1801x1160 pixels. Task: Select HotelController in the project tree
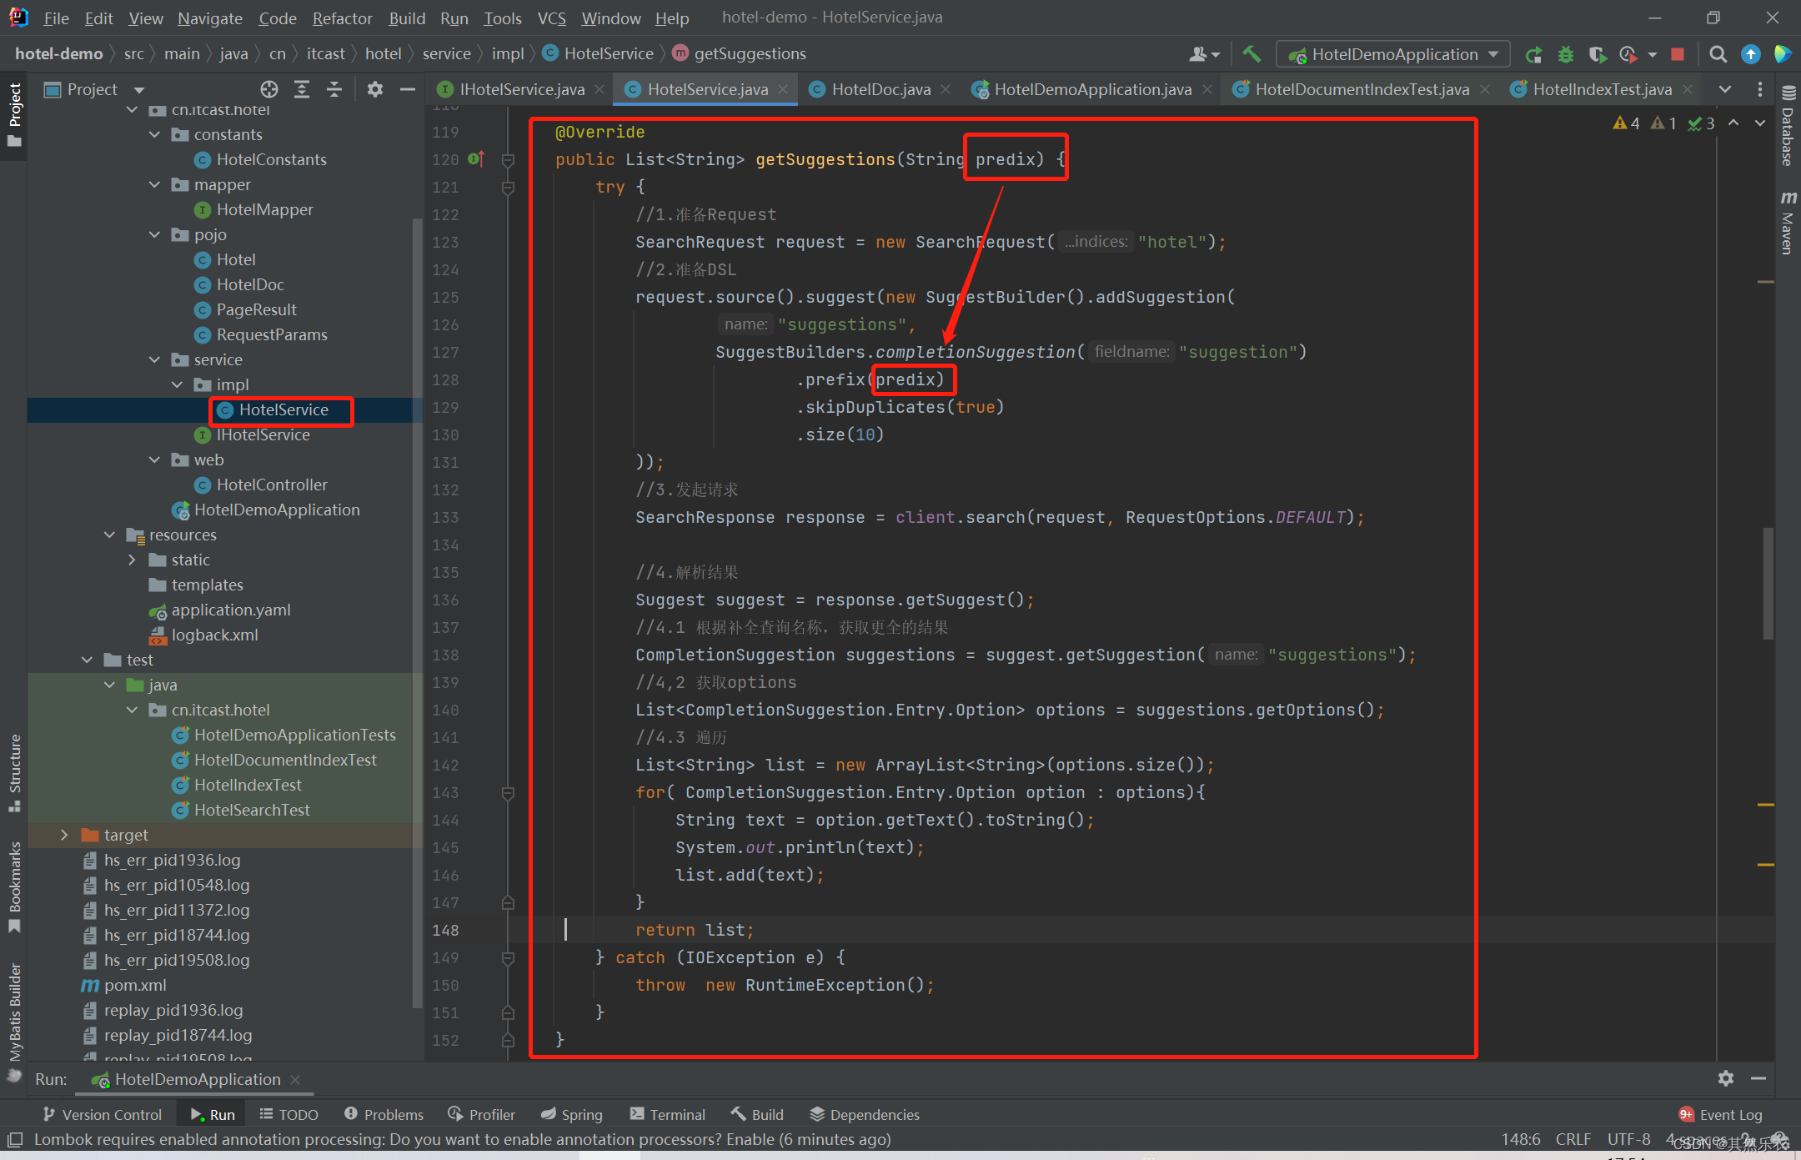[x=272, y=485]
